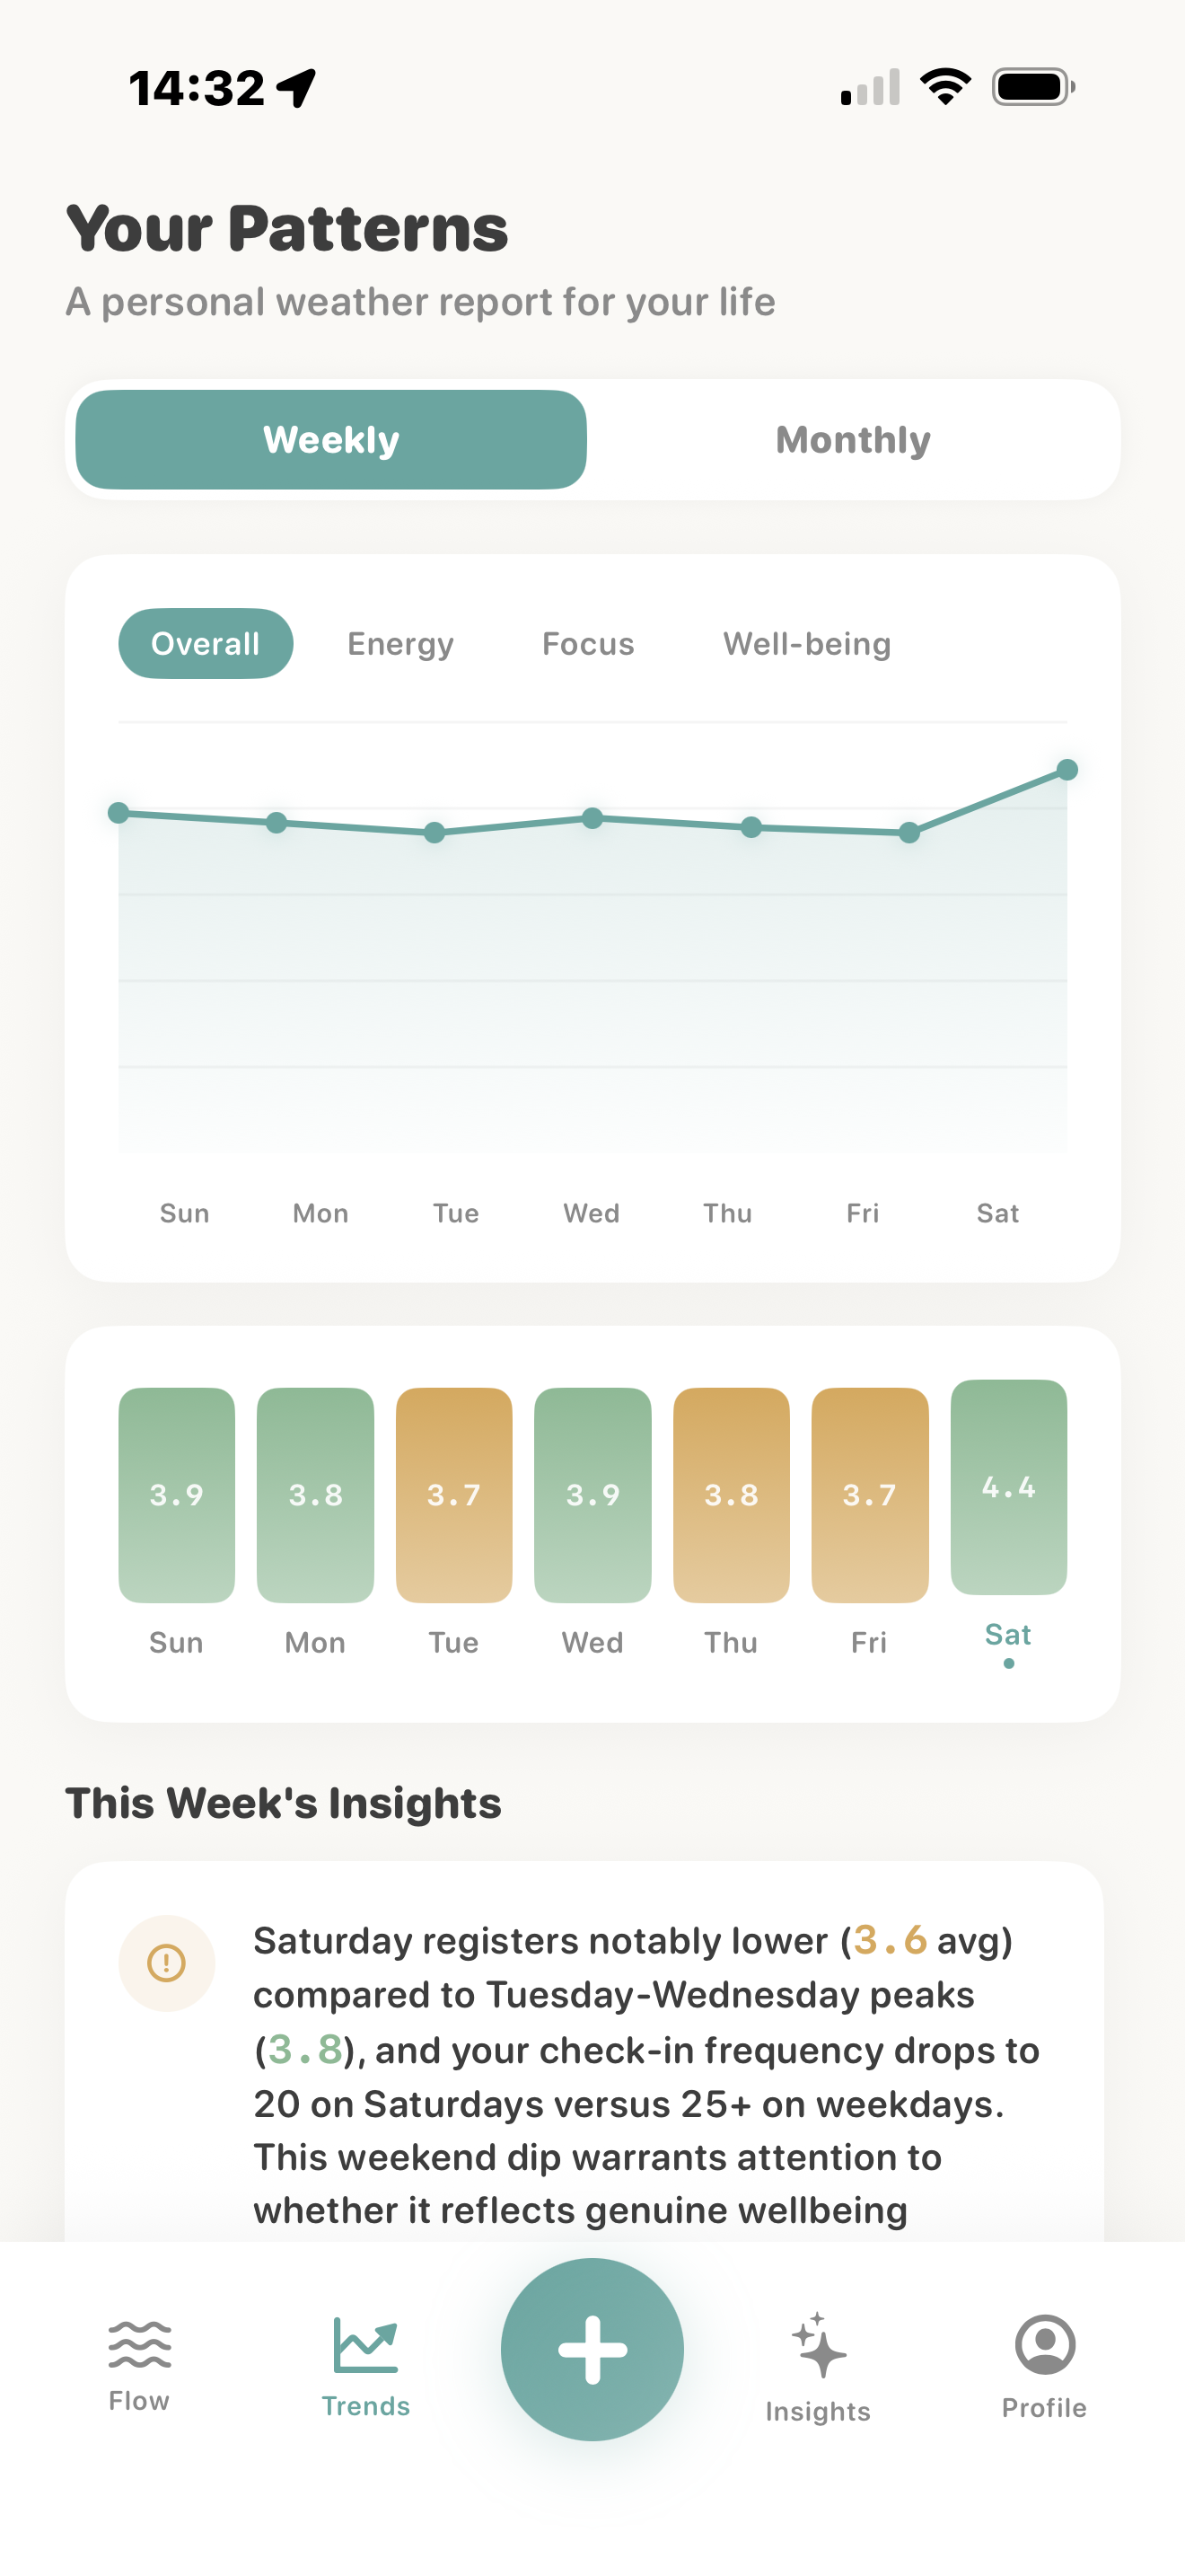
Task: Tap the Saturday data point on the line chart
Action: click(1068, 770)
